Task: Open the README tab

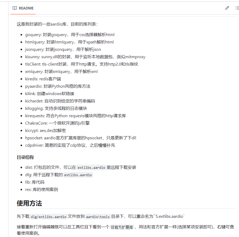Action: [x=23, y=8]
